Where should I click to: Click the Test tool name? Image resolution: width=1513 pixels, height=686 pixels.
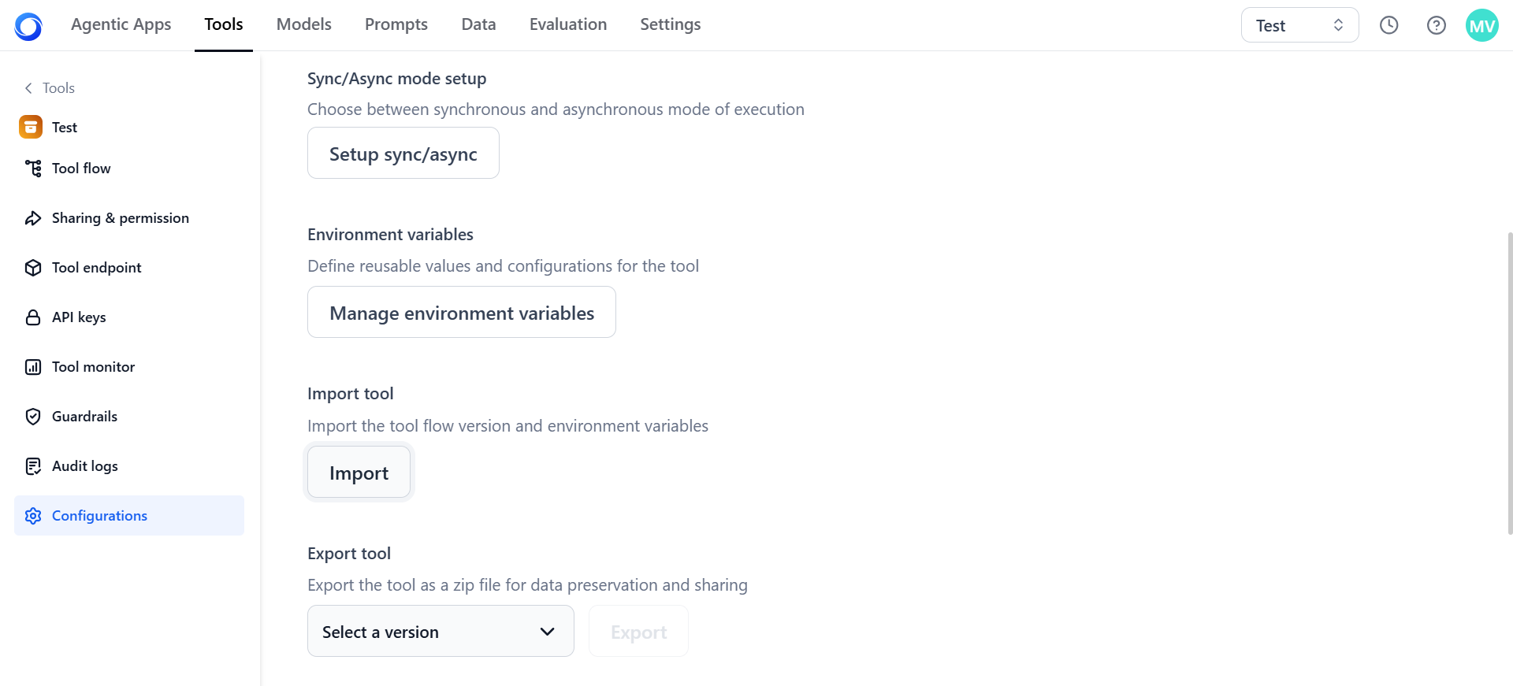tap(65, 128)
